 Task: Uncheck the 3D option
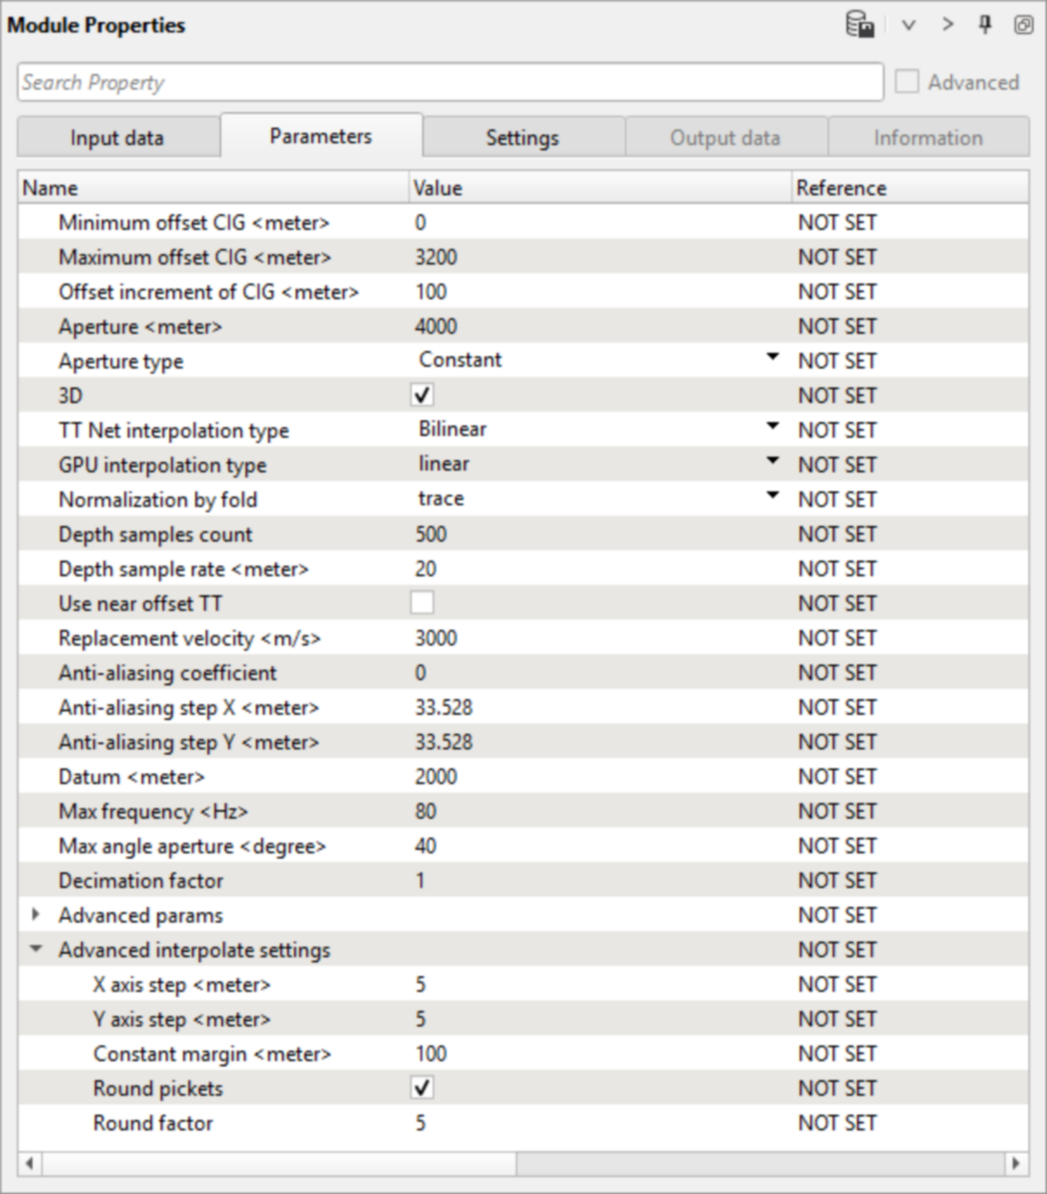(422, 395)
